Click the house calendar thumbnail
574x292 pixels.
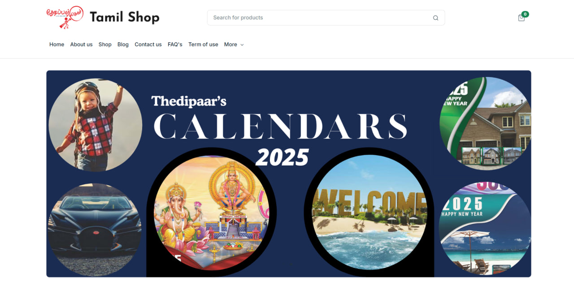485,123
